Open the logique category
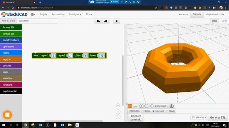 (11, 59)
